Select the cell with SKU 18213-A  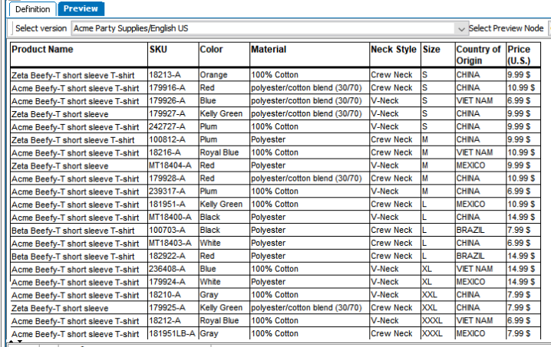pyautogui.click(x=173, y=75)
